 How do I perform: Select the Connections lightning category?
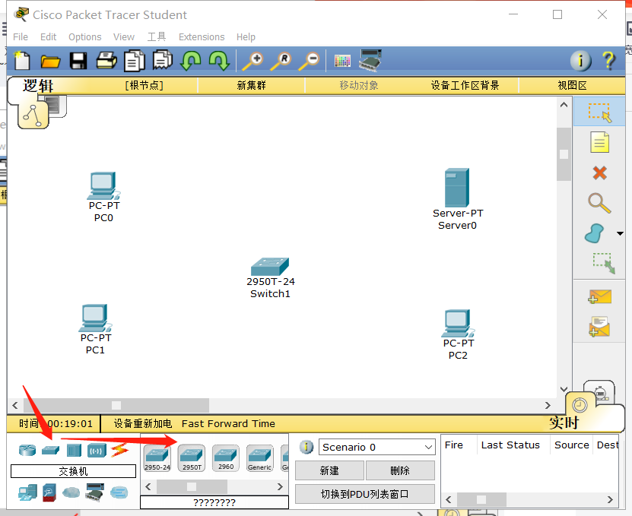point(119,450)
